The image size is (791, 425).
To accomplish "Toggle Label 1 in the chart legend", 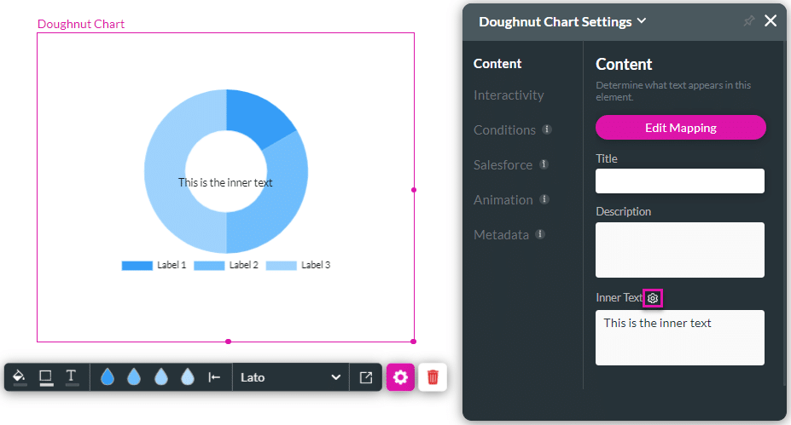I will point(154,266).
